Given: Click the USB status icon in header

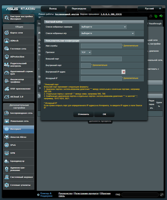Looking at the screenshot, I should coord(161,16).
